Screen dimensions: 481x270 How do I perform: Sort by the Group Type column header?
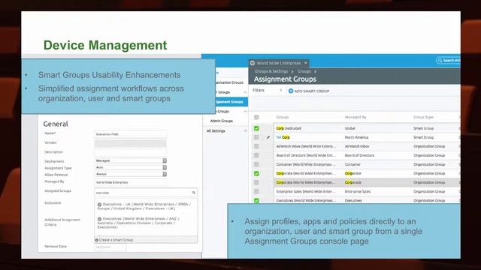(x=423, y=117)
